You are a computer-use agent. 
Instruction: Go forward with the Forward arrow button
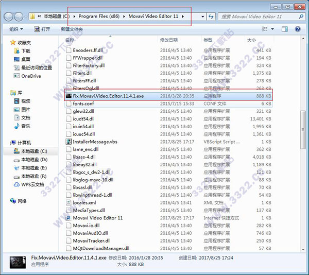[19, 16]
